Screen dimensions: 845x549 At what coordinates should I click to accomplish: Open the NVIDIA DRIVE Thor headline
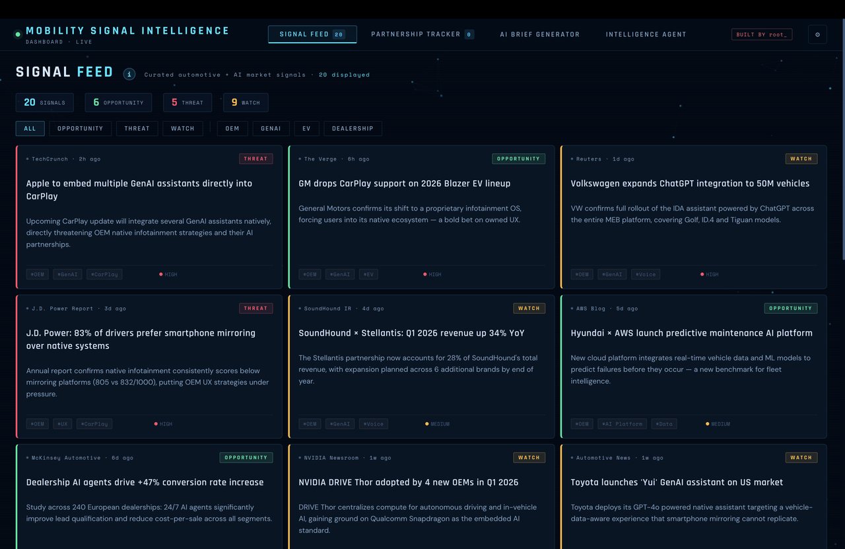409,482
